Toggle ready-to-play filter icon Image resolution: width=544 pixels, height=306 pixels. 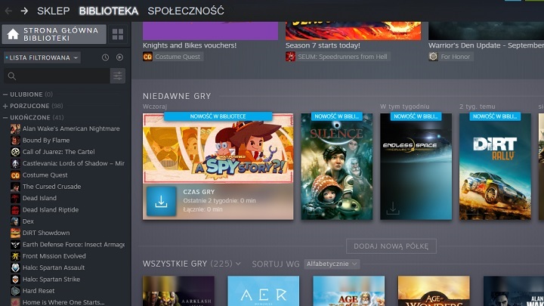(x=119, y=57)
